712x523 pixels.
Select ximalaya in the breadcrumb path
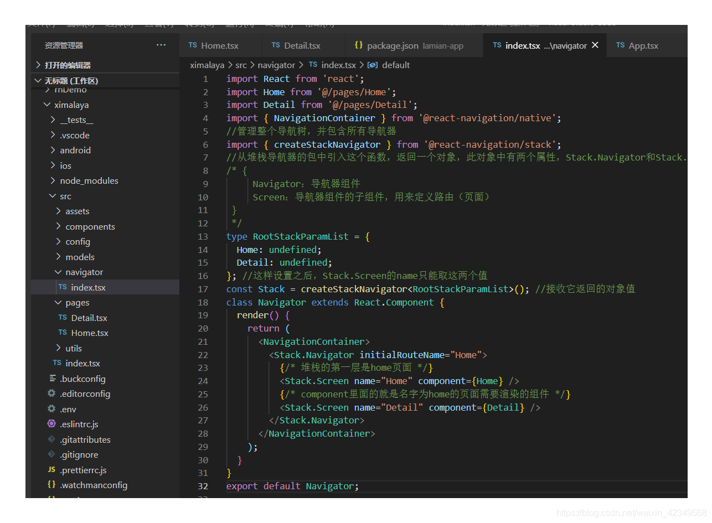click(207, 65)
